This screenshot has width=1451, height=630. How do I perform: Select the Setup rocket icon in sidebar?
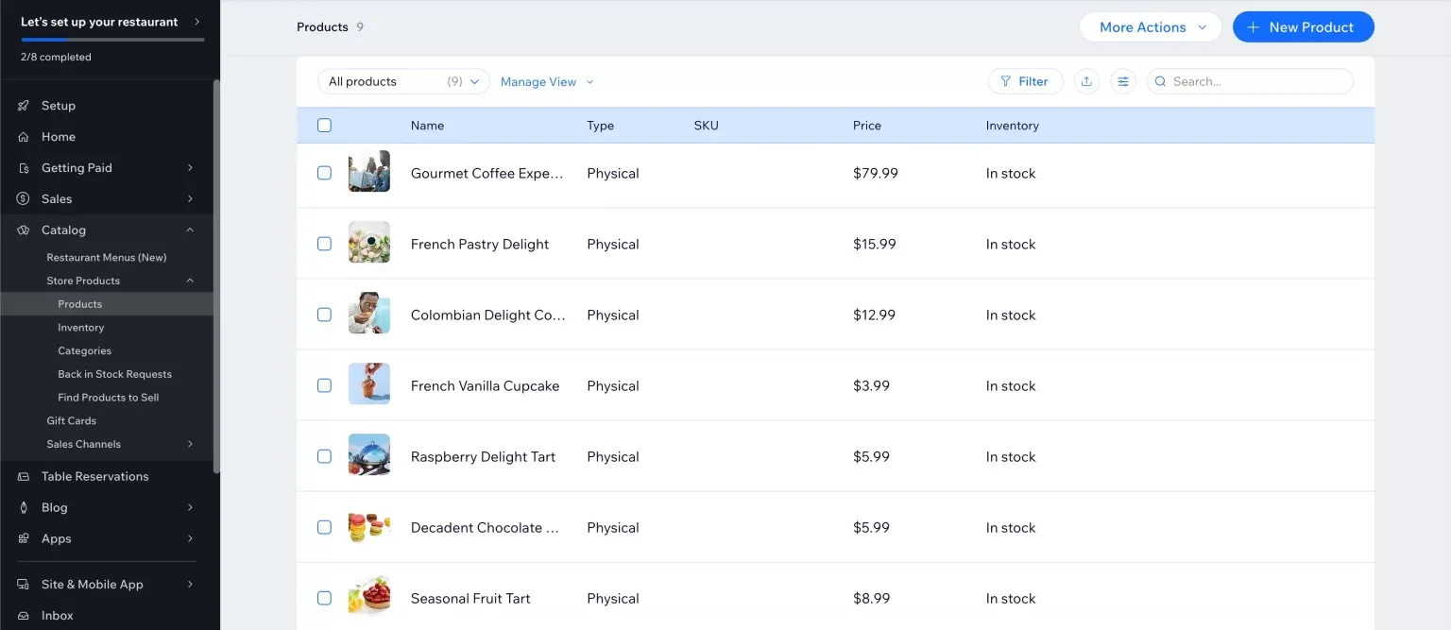[23, 105]
